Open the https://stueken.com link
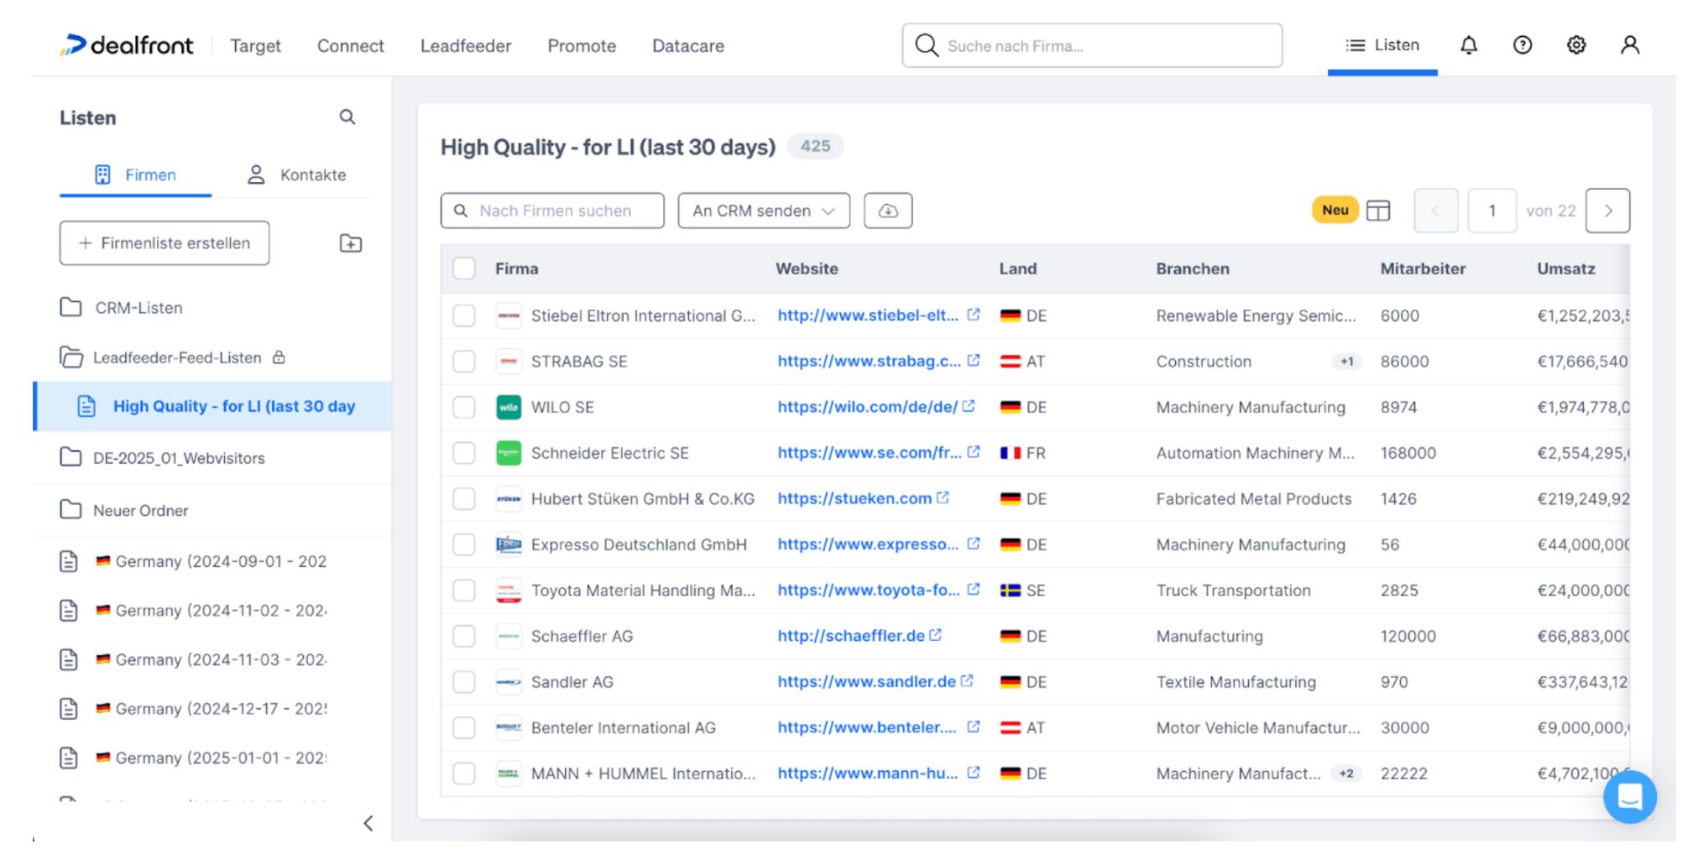Viewport: 1682px width, 849px height. [854, 498]
